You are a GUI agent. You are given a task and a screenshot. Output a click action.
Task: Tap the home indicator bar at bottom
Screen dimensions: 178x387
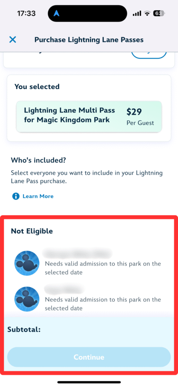(x=89, y=382)
